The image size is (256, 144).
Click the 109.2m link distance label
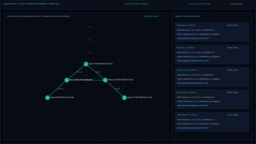(x=60, y=89)
